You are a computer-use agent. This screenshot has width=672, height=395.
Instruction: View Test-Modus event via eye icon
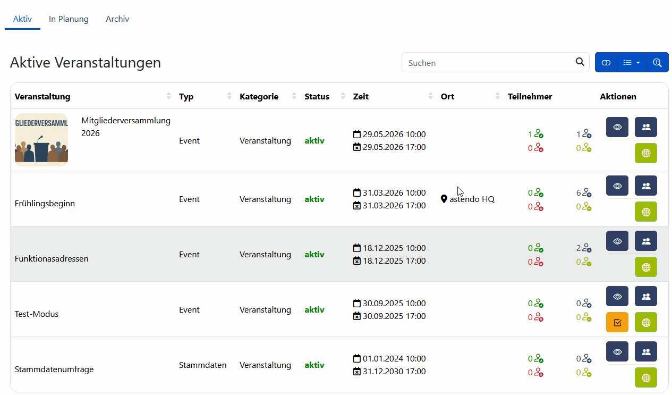pos(617,296)
